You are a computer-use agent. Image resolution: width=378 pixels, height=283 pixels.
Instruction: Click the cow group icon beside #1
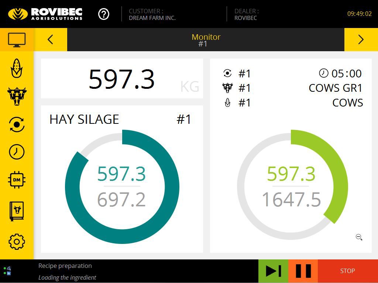click(227, 88)
